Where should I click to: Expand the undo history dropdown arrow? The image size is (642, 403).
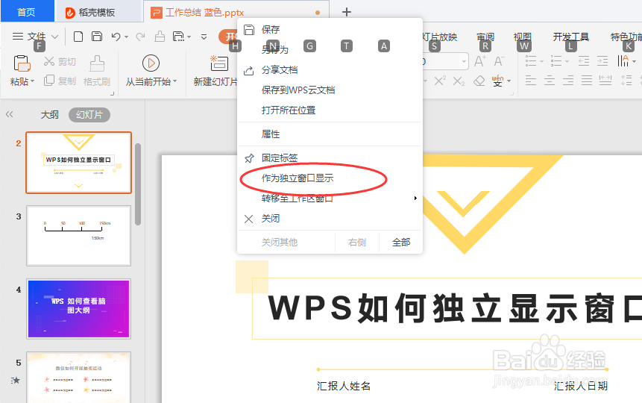pos(126,37)
